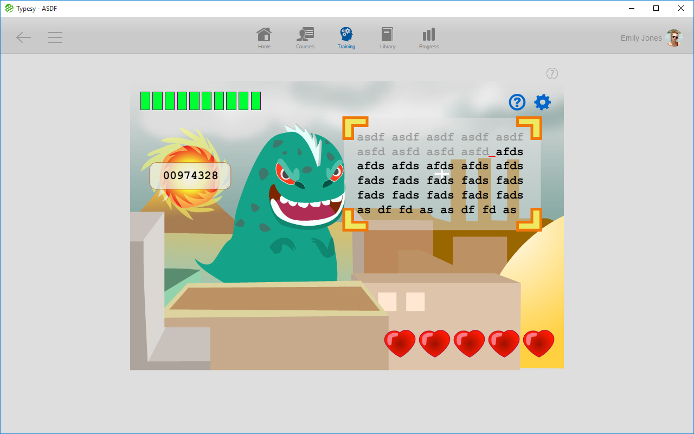The image size is (694, 434).
Task: Click the first red heart life
Action: [400, 343]
